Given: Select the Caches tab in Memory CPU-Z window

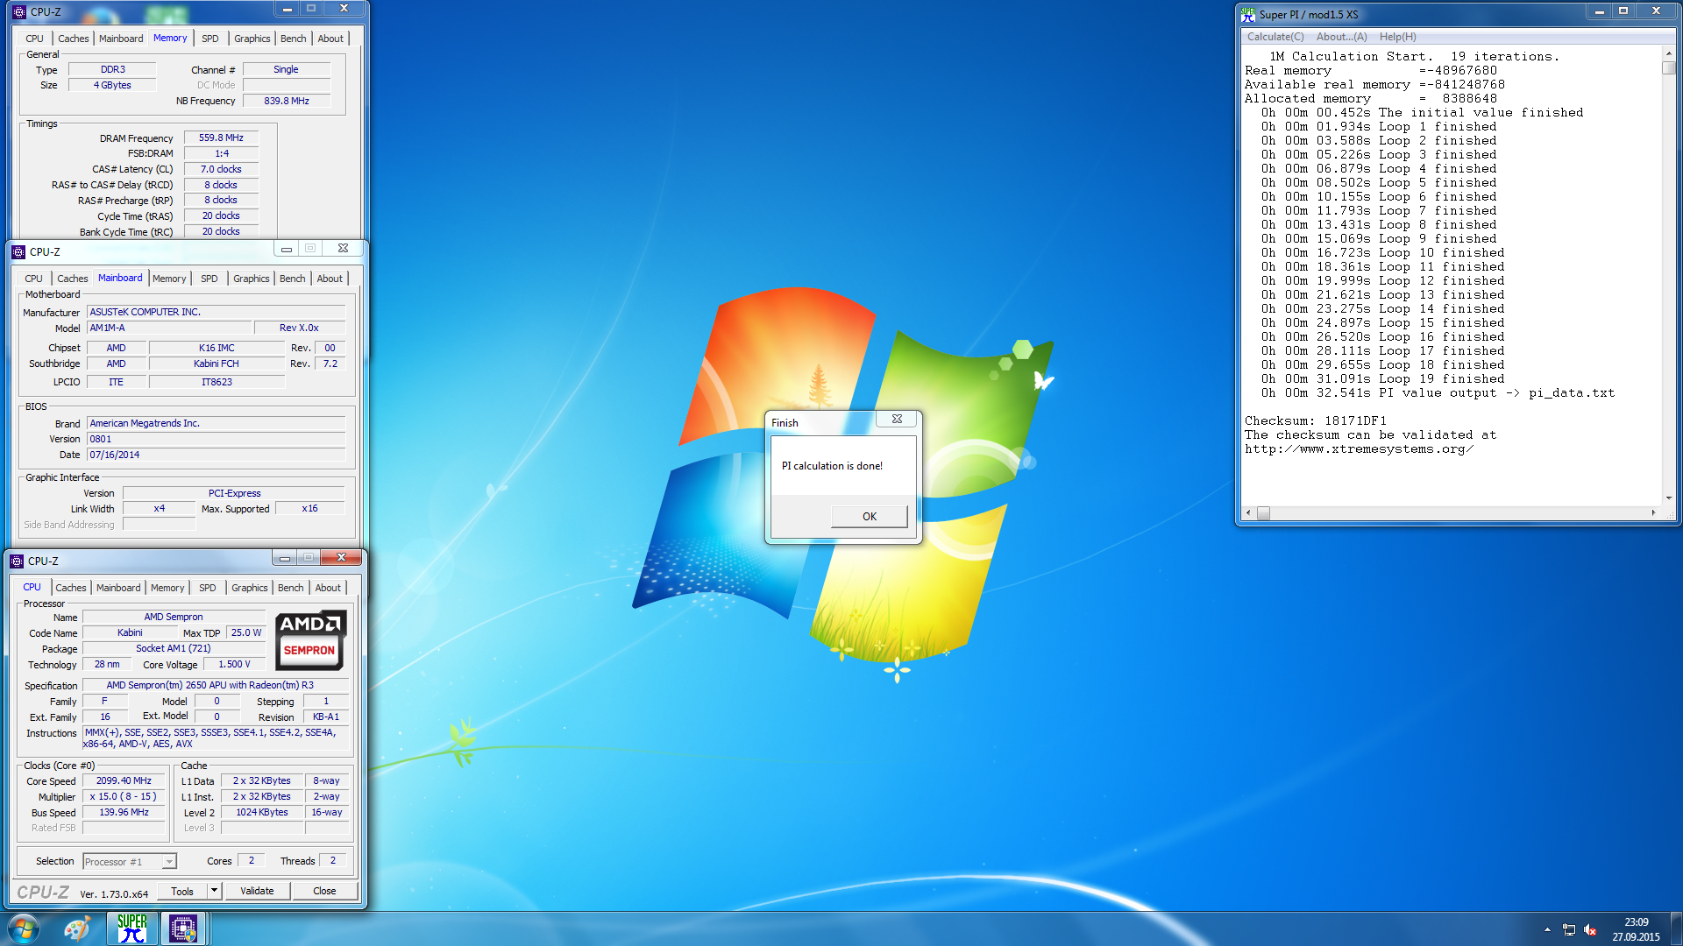Looking at the screenshot, I should coord(74,39).
